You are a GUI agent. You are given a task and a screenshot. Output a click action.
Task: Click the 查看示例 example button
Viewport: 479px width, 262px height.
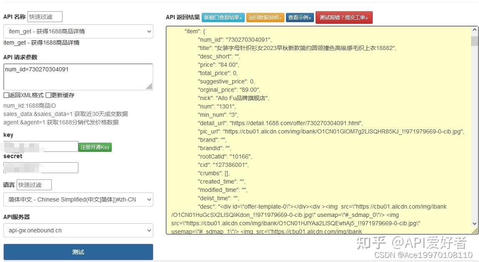click(300, 18)
